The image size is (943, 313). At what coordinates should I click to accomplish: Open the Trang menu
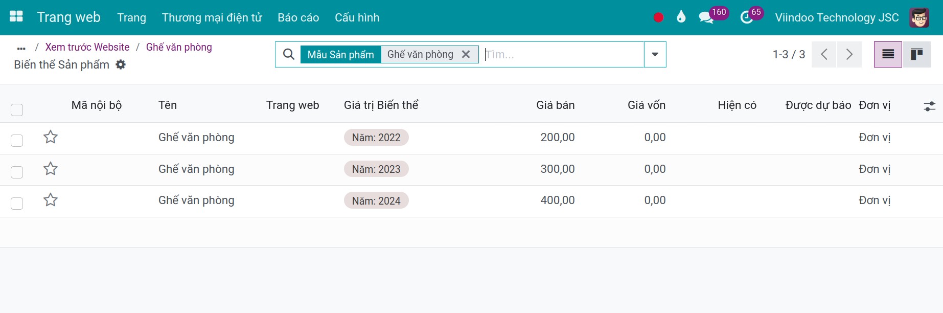pyautogui.click(x=131, y=17)
